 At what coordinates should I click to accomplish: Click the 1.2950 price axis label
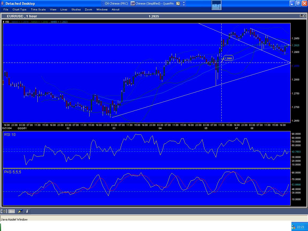[296, 38]
